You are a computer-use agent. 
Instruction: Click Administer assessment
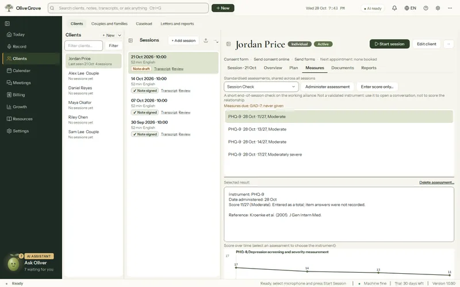(x=327, y=87)
